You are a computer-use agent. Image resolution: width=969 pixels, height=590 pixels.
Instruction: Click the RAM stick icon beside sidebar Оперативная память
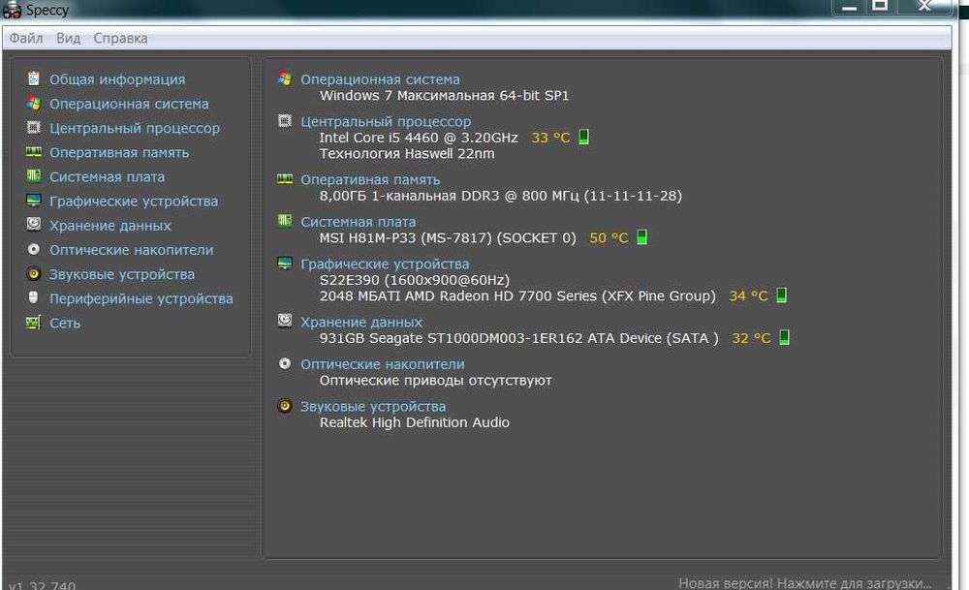(x=33, y=151)
